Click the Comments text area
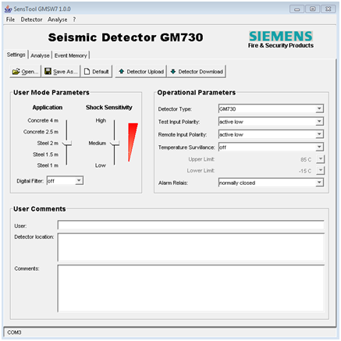Viewport: 341px width, 341px height. (190, 288)
